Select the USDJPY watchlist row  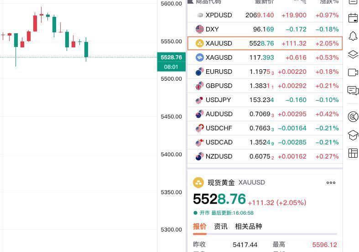click(265, 100)
